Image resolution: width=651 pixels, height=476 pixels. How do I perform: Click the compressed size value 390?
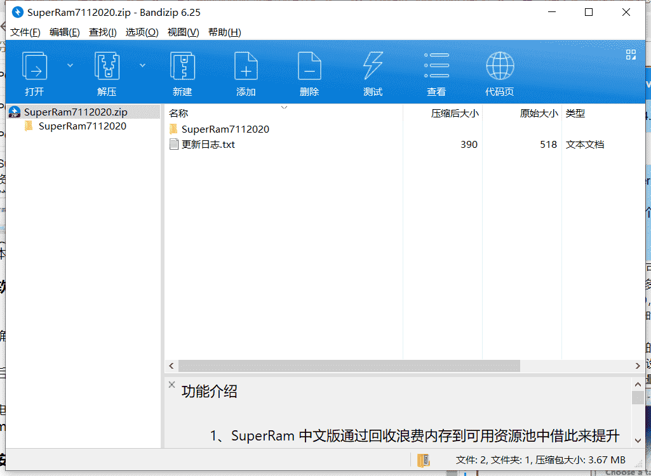(x=469, y=145)
